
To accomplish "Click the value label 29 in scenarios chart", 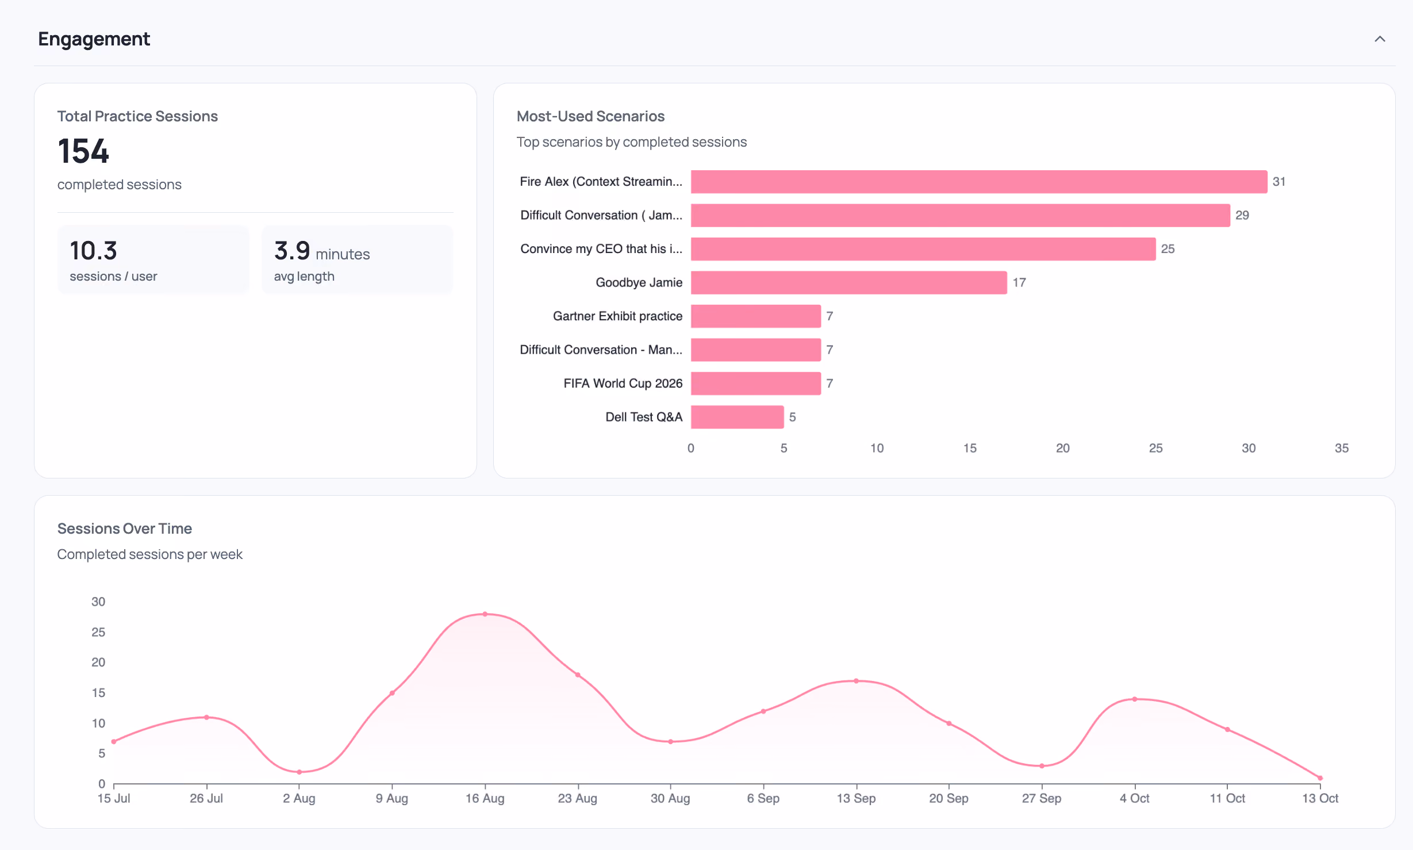I will pos(1242,215).
